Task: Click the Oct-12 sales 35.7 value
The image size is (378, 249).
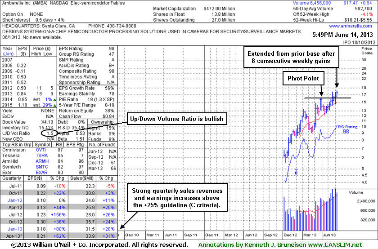Action: 90,222
